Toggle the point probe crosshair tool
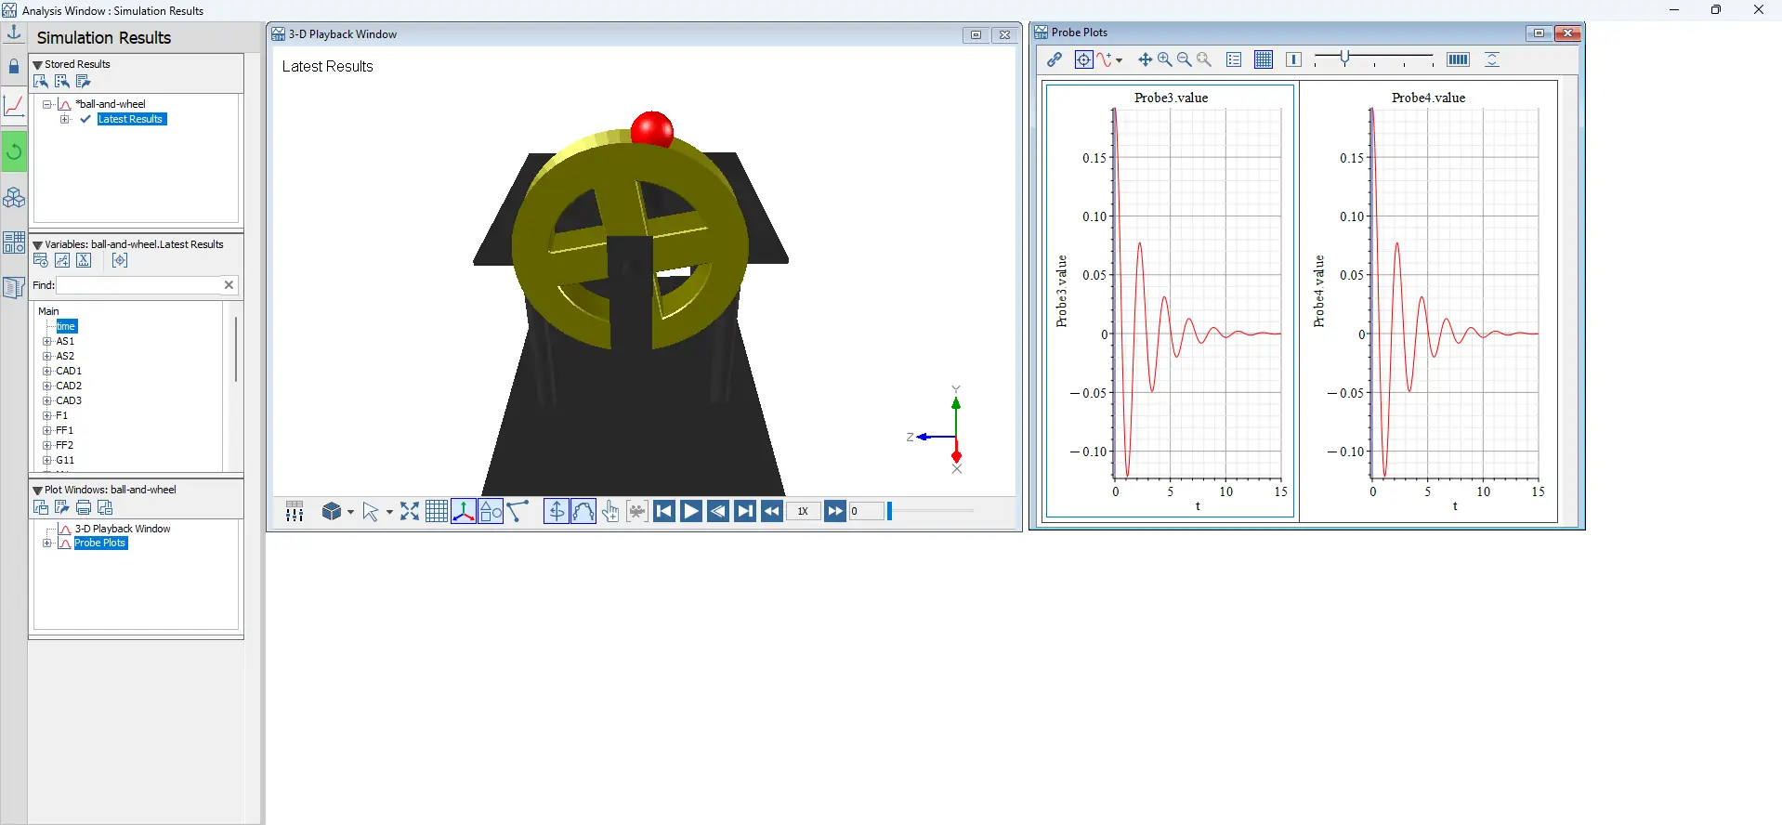Screen dimensions: 1782x825 [x=1084, y=59]
